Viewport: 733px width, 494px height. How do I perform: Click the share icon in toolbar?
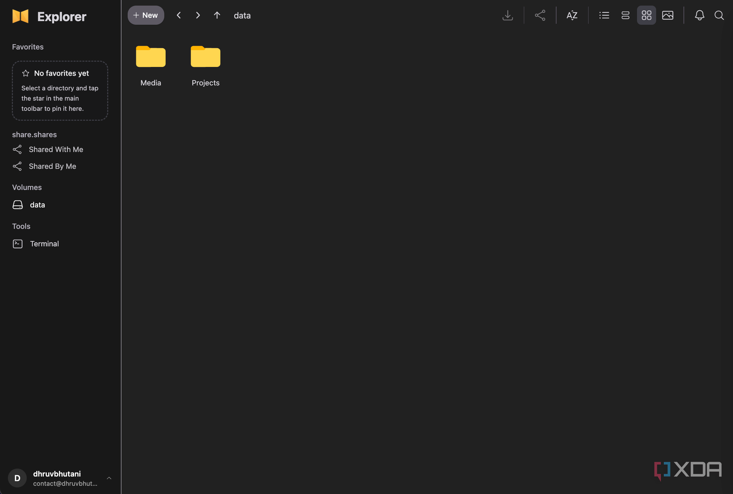coord(540,15)
